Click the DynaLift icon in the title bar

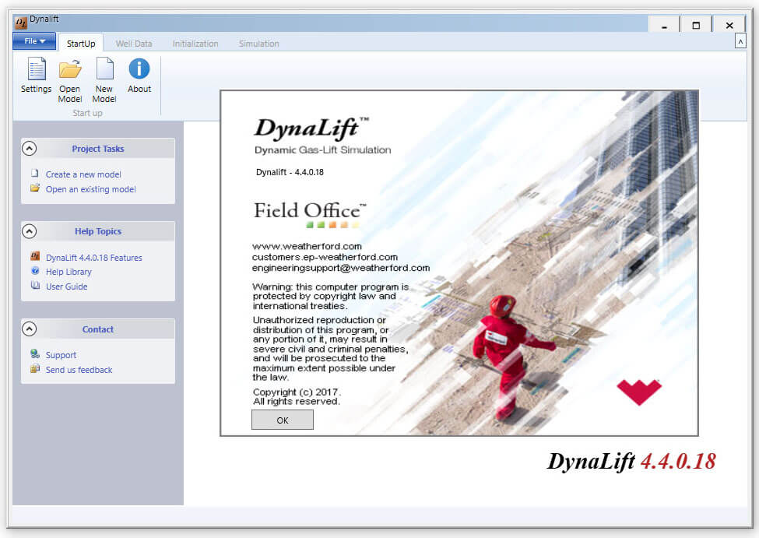21,23
